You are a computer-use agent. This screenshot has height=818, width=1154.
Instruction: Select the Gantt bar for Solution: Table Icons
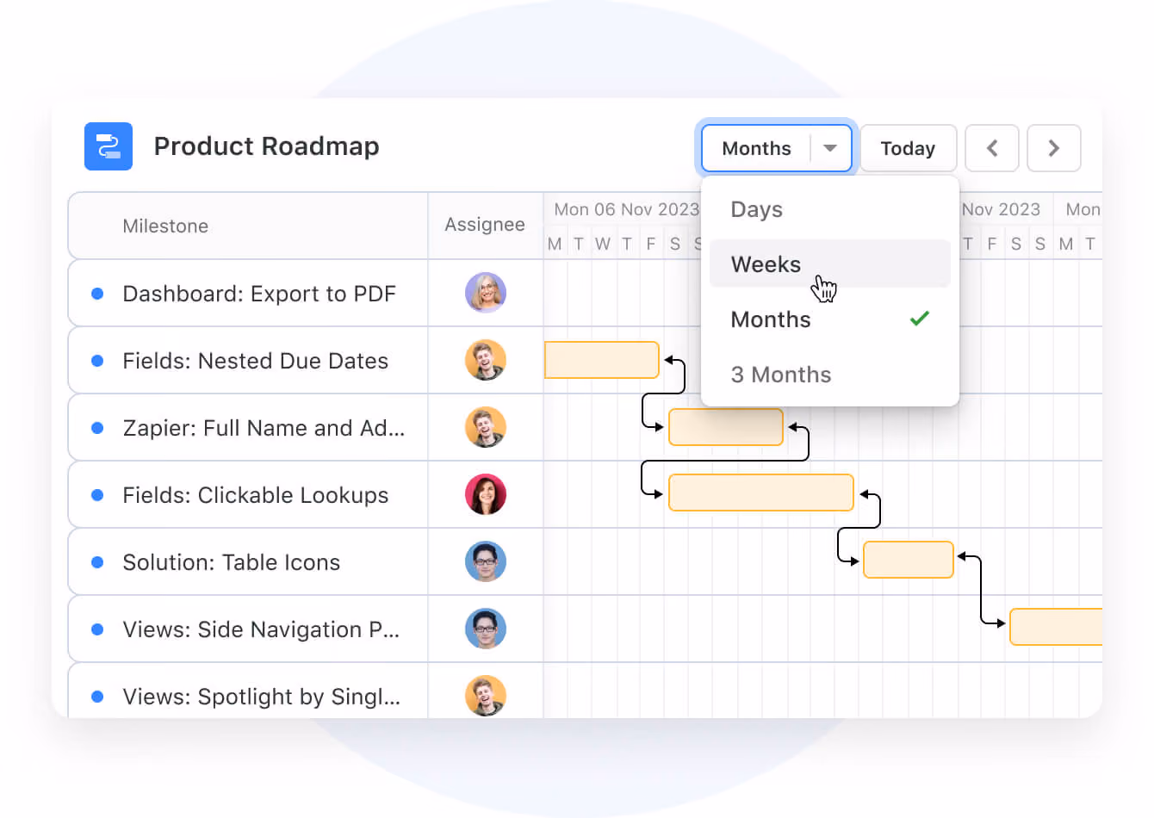point(909,560)
